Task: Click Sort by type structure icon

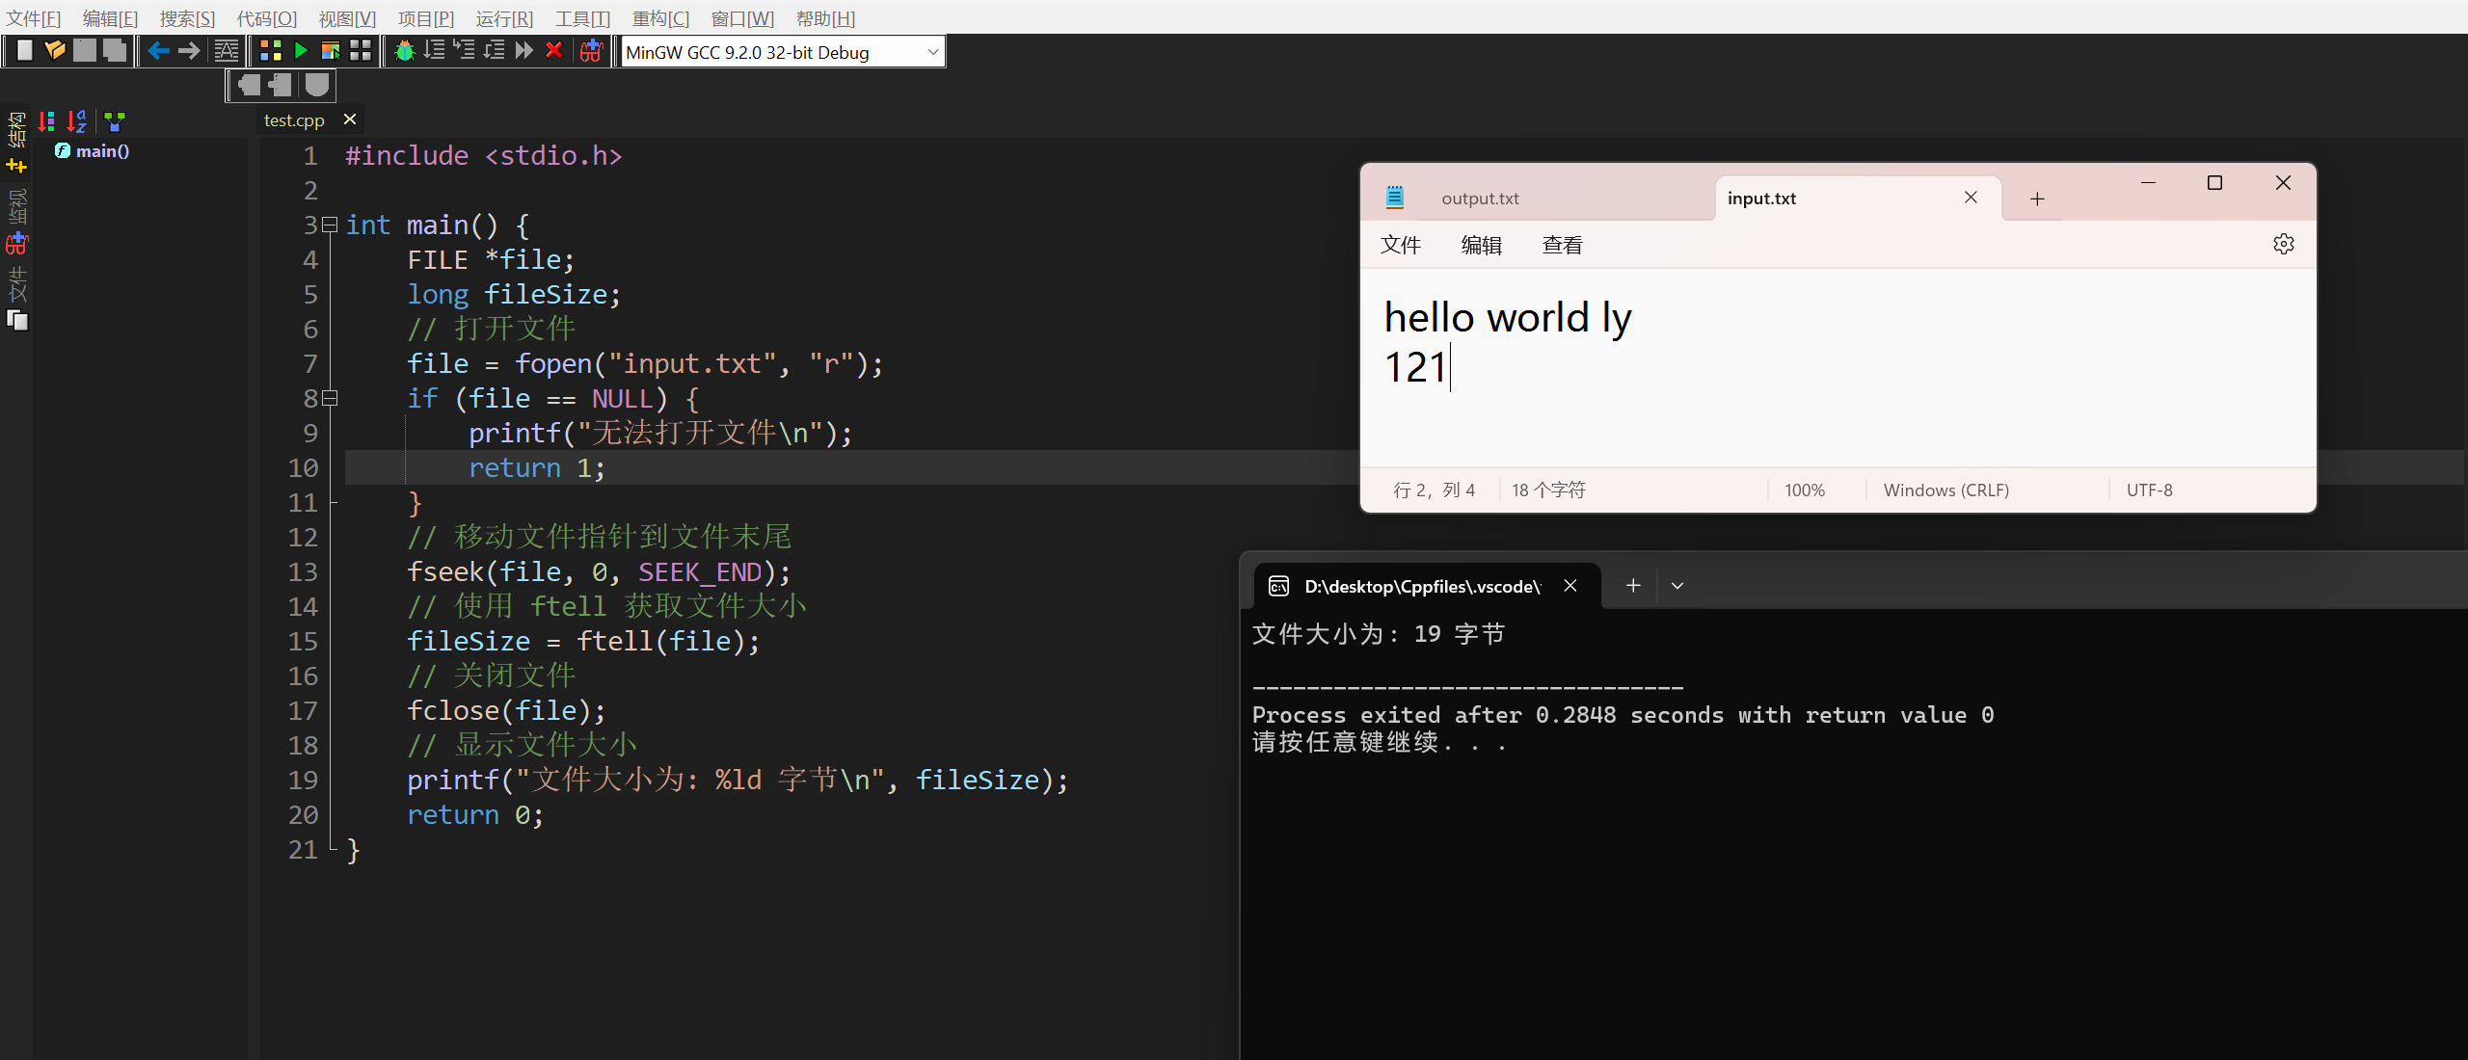Action: pos(46,121)
